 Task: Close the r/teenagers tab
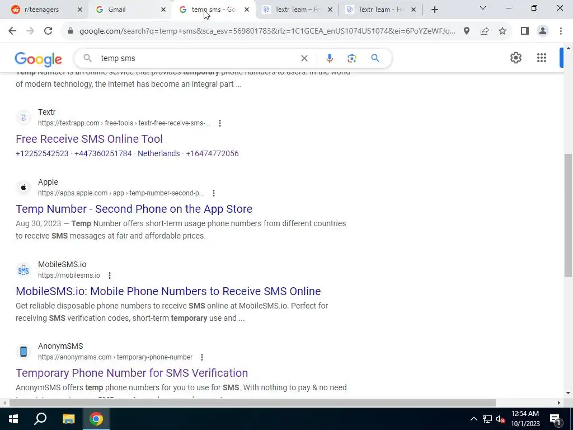coord(80,10)
